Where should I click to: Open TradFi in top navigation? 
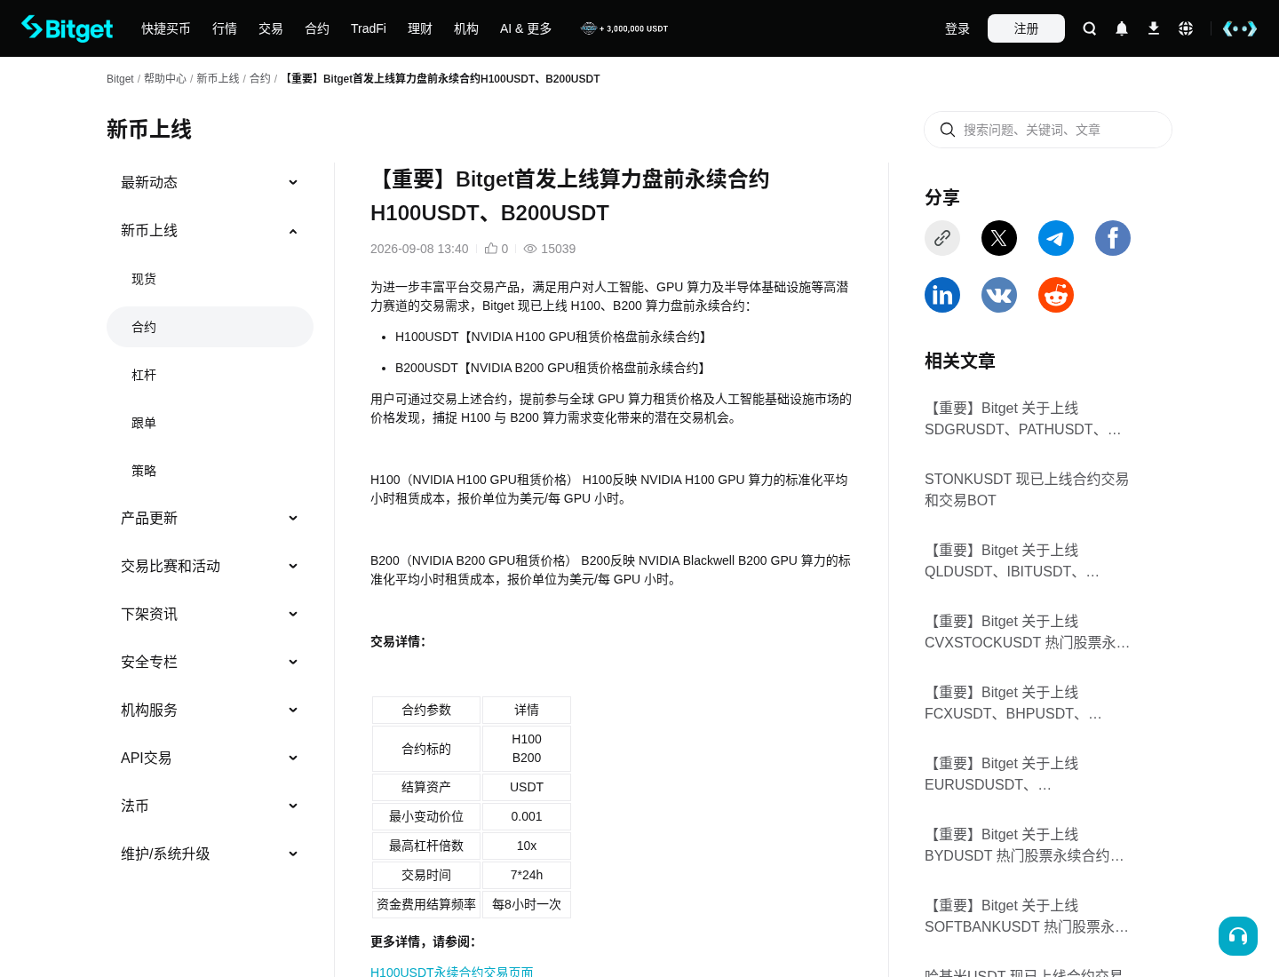(x=369, y=28)
